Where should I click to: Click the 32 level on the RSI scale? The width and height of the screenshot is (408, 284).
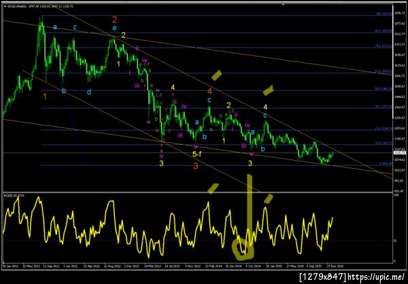coord(395,240)
